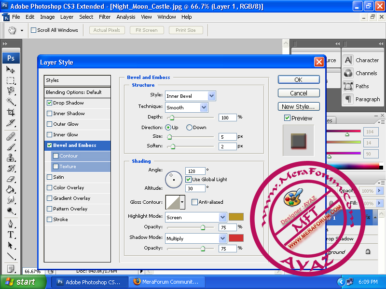Open the Paragraph panel icon

pyautogui.click(x=348, y=99)
